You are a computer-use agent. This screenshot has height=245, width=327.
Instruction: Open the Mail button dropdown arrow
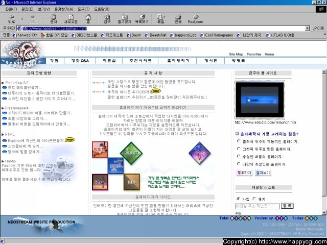(x=165, y=17)
